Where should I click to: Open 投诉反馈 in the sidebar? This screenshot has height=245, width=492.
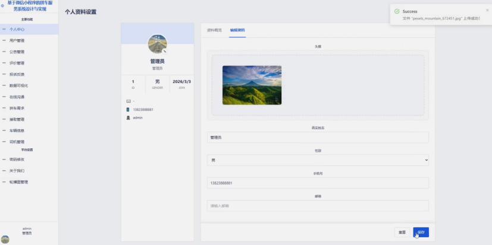[x=29, y=74]
